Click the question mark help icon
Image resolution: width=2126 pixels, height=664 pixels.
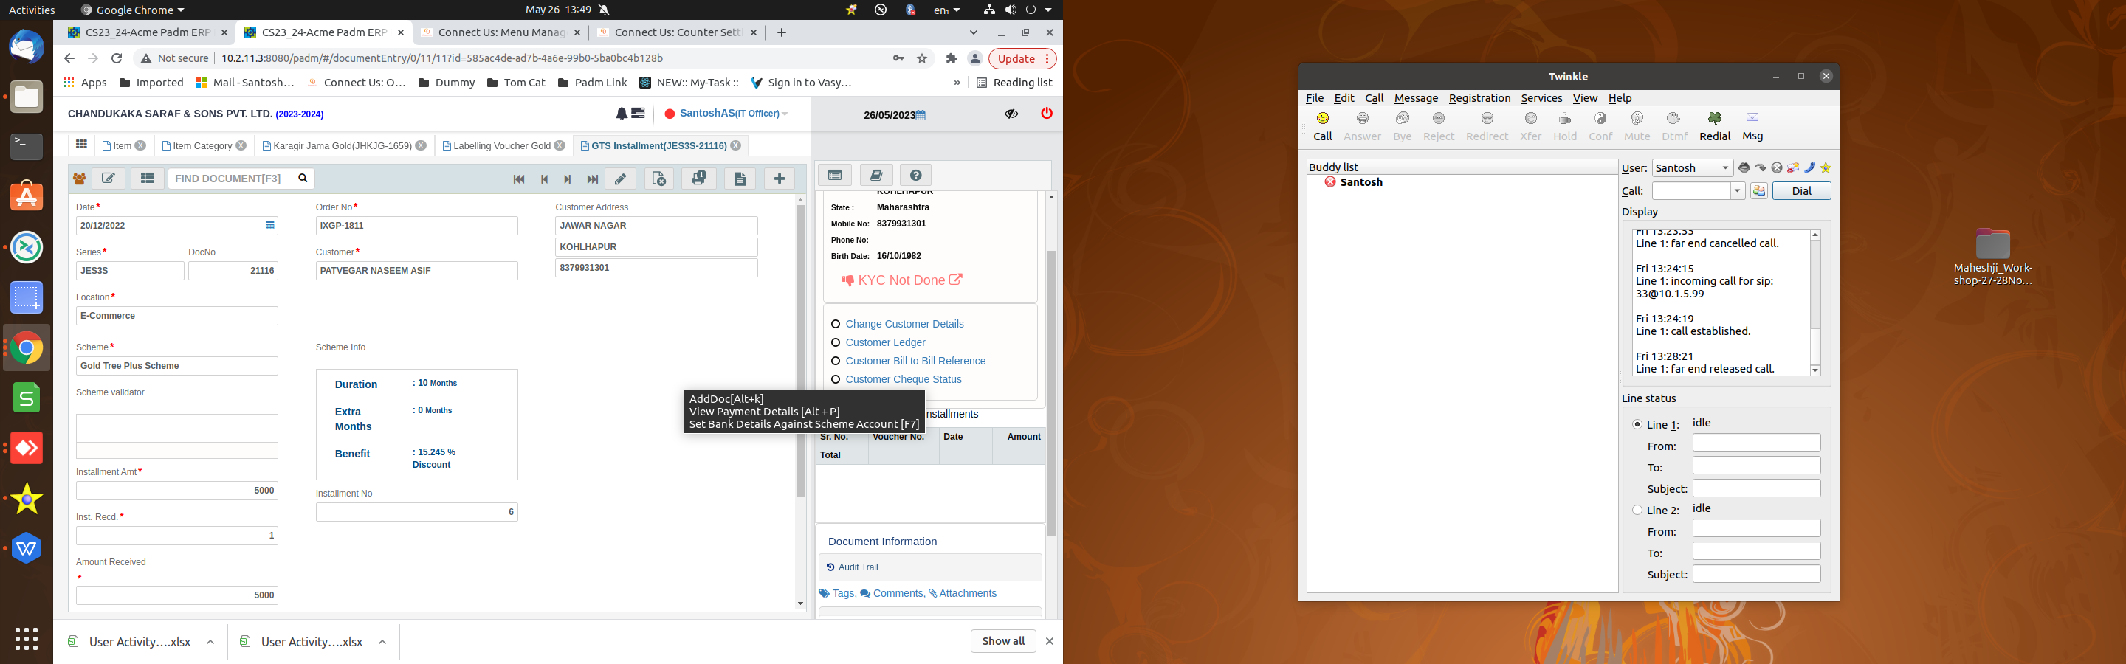click(915, 175)
